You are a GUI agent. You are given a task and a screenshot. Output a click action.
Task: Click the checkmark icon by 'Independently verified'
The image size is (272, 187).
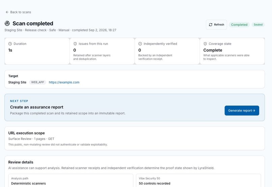(140, 44)
